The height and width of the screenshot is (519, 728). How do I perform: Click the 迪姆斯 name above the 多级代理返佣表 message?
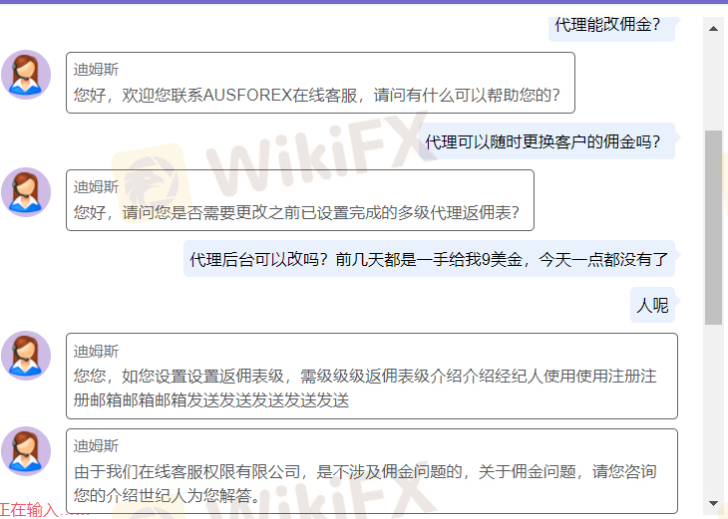point(96,187)
